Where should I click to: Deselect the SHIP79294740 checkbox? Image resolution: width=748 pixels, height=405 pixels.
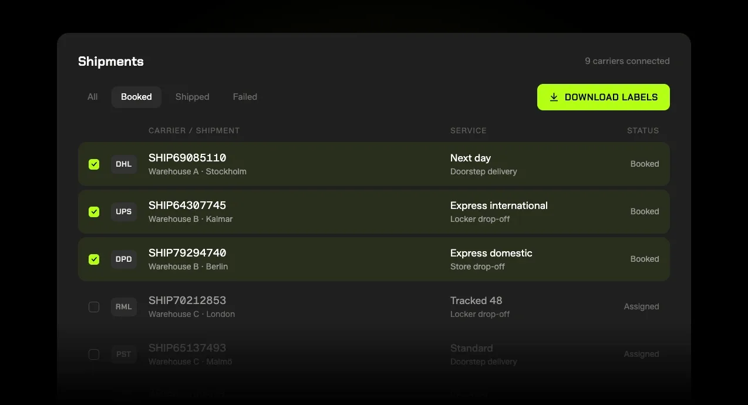(x=94, y=259)
